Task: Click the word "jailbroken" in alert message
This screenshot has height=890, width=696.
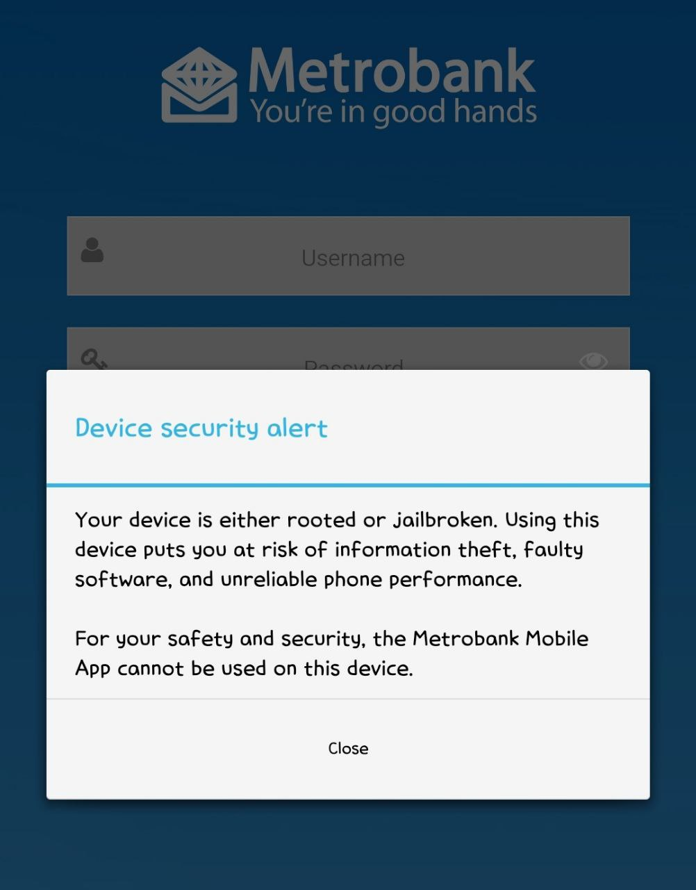Action: (446, 520)
